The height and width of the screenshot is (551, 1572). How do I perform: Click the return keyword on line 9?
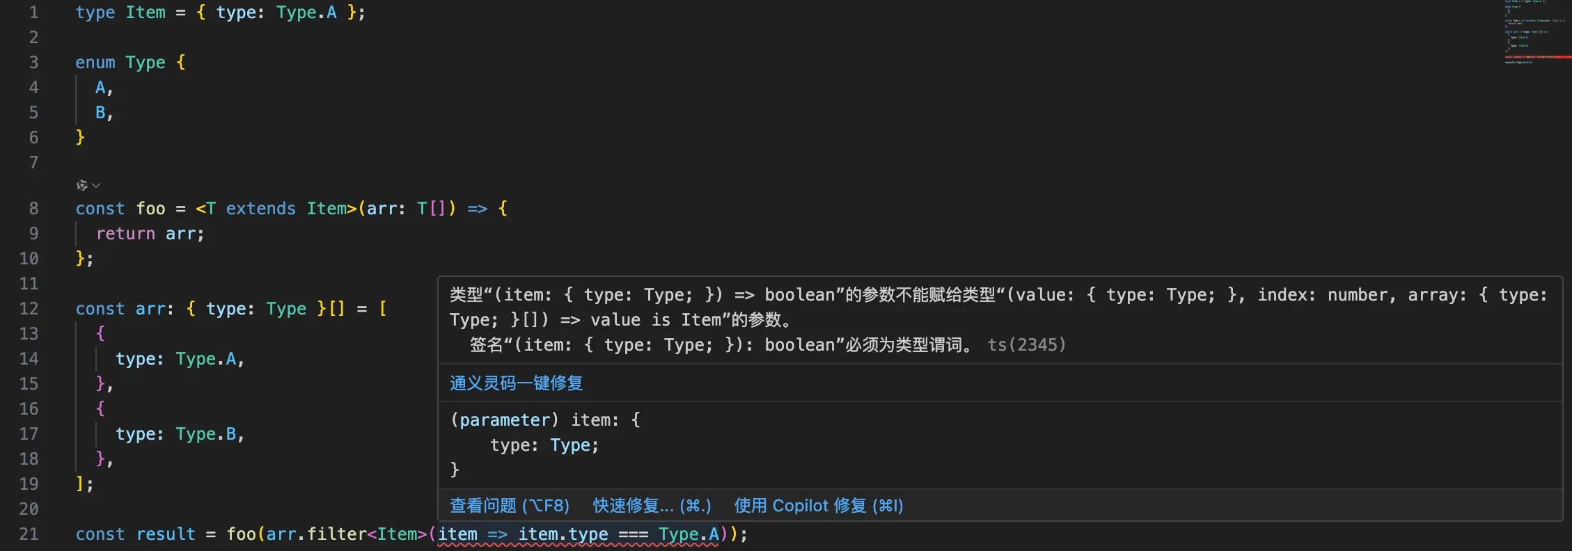125,234
